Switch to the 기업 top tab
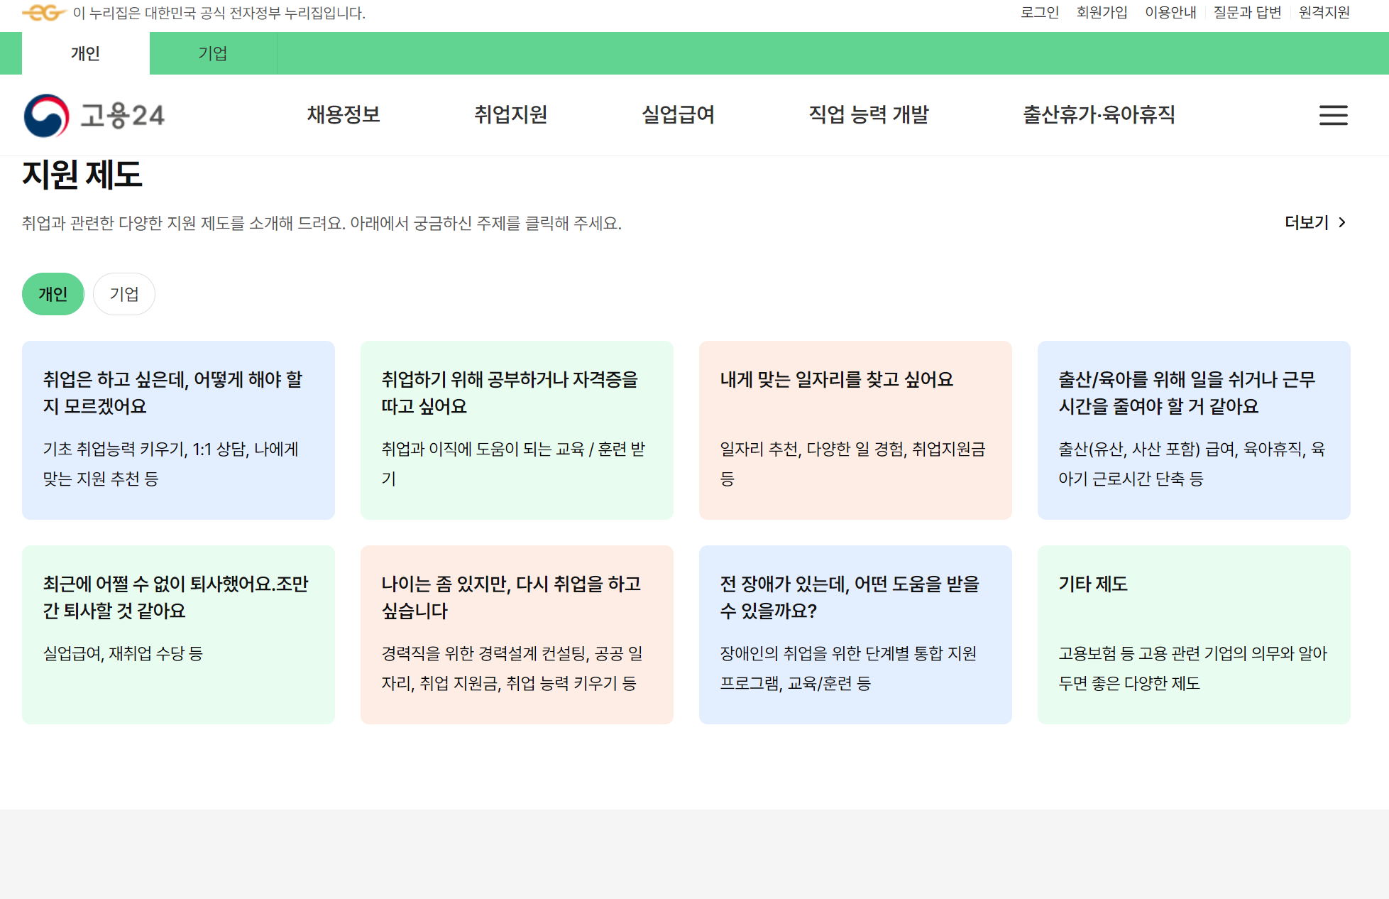Viewport: 1389px width, 899px height. 213,53
